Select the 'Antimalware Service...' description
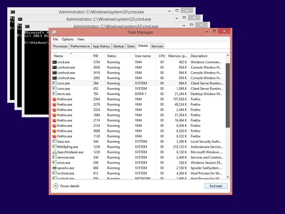 click(x=207, y=147)
